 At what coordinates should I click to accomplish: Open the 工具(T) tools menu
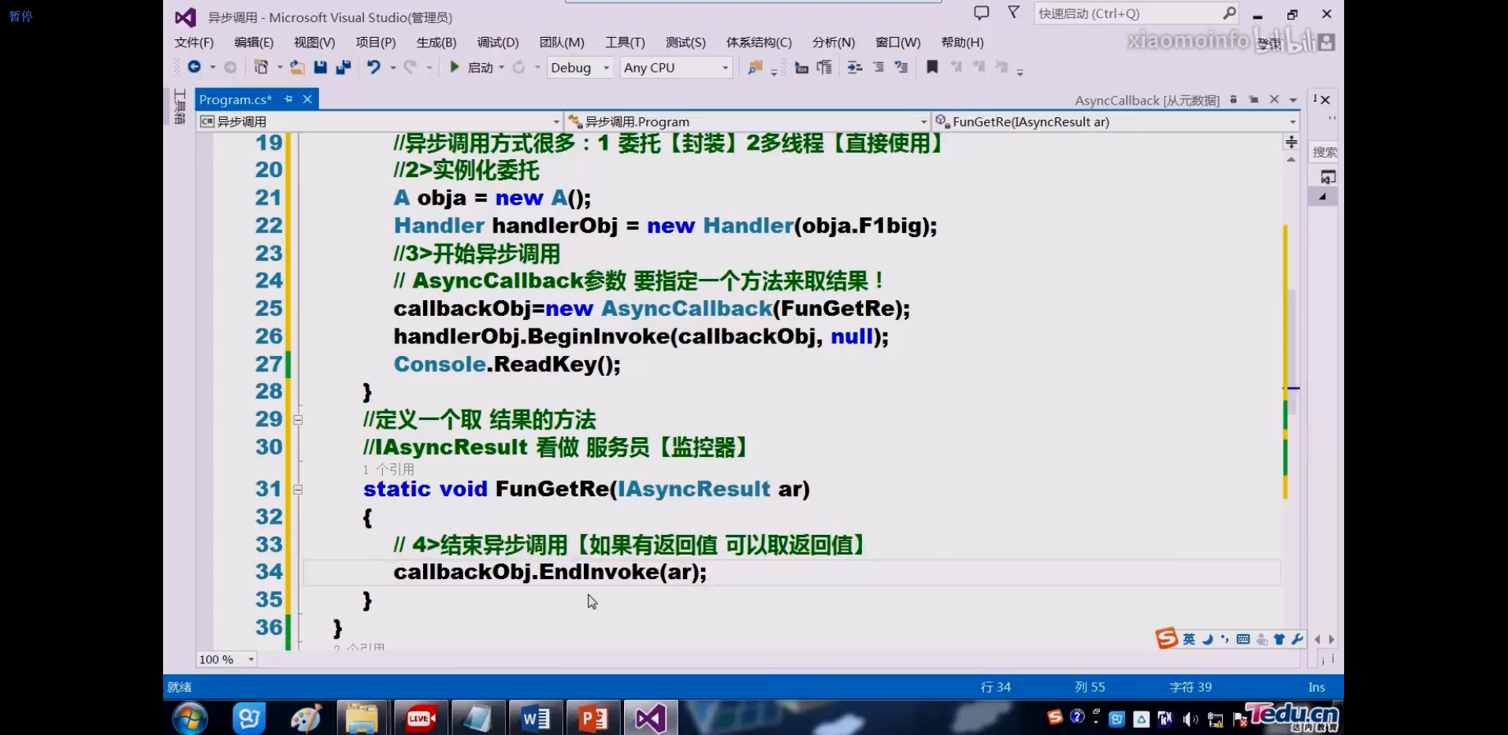625,43
